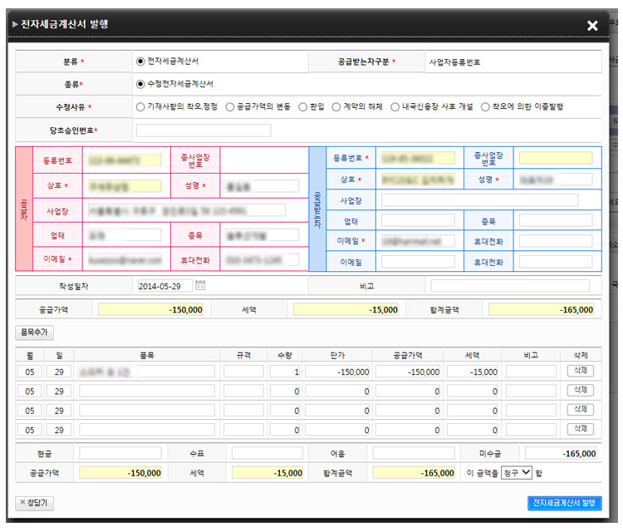Viewport: 623px width, 532px height.
Task: Click the supplier 사업장 address field
Action: point(186,210)
